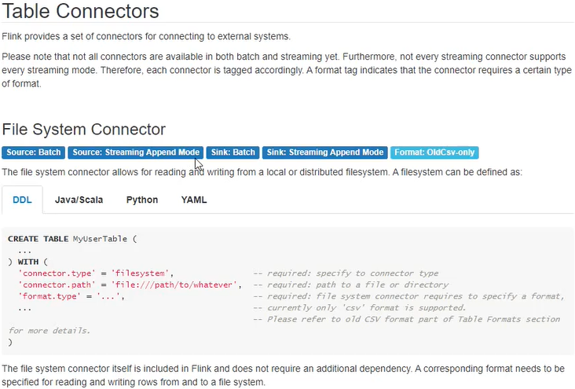The width and height of the screenshot is (575, 389).
Task: Click the 'File System Connector' heading
Action: pos(84,129)
